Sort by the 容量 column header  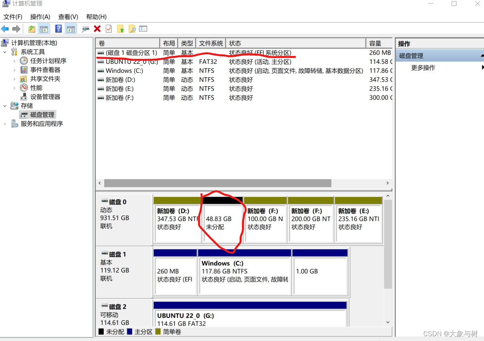(x=379, y=43)
